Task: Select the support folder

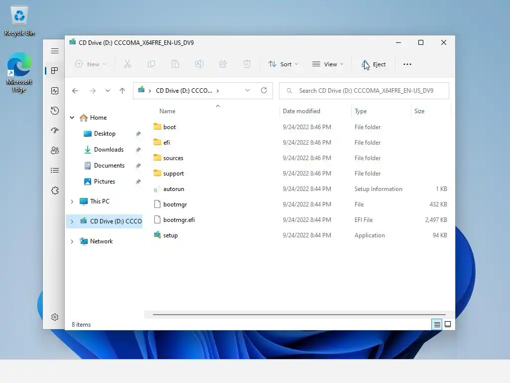Action: tap(173, 174)
